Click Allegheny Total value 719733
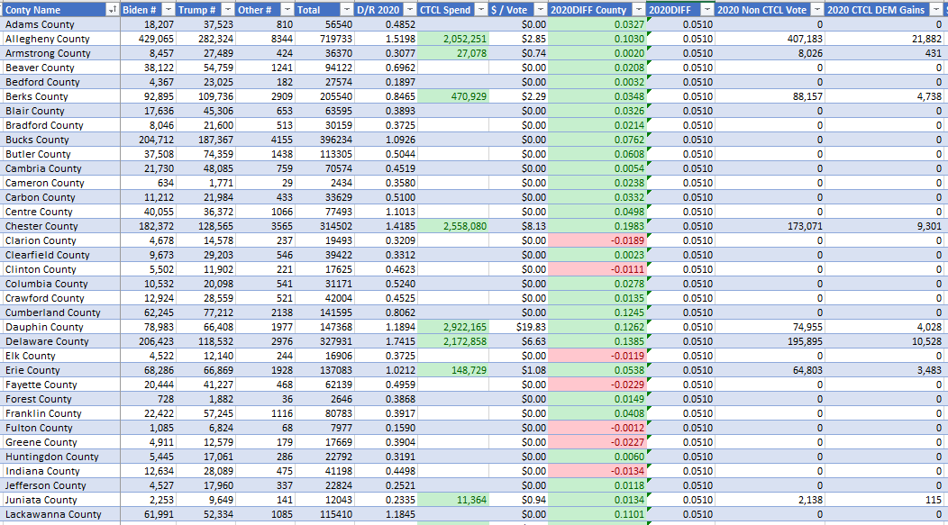 click(x=336, y=39)
